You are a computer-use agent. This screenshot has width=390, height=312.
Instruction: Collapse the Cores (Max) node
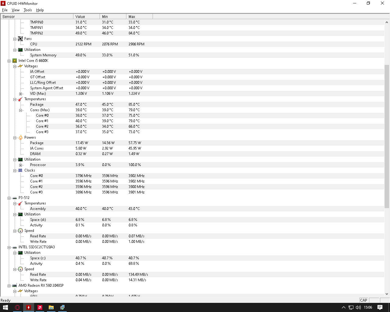tap(20, 110)
